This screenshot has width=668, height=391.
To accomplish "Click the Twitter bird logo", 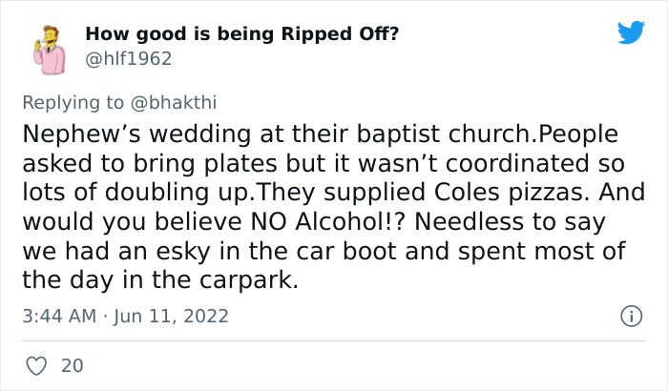I will 631,33.
